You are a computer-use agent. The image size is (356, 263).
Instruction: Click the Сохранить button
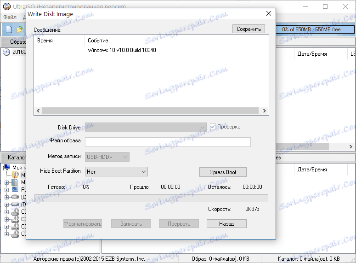[249, 29]
